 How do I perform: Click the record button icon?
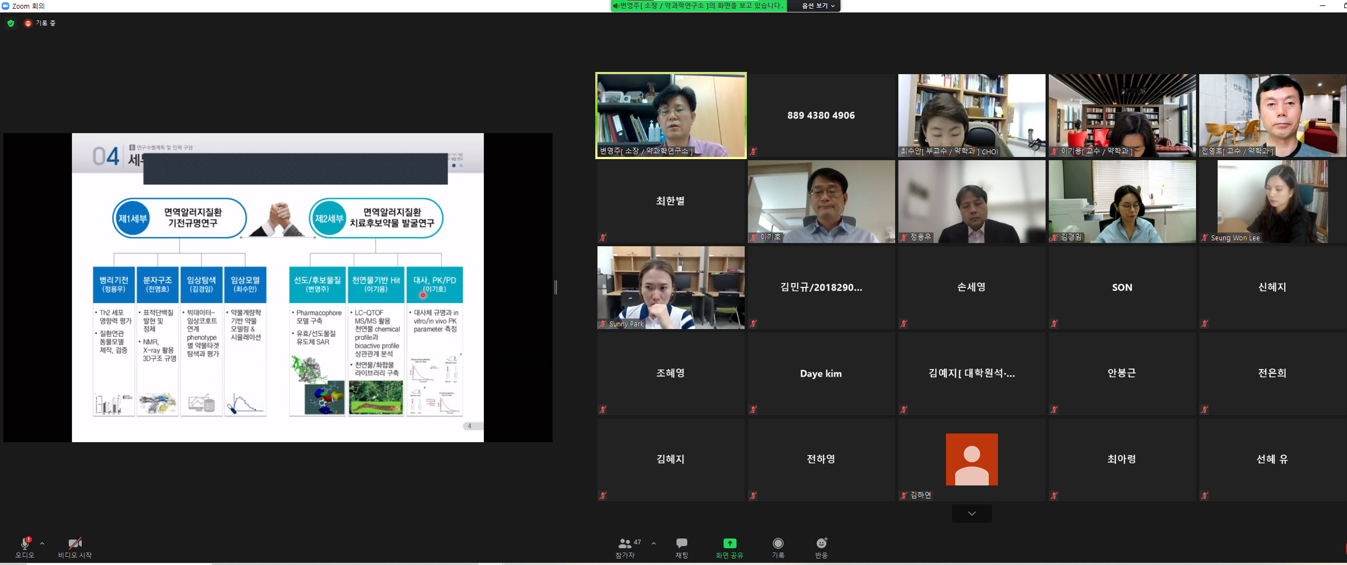pyautogui.click(x=778, y=543)
